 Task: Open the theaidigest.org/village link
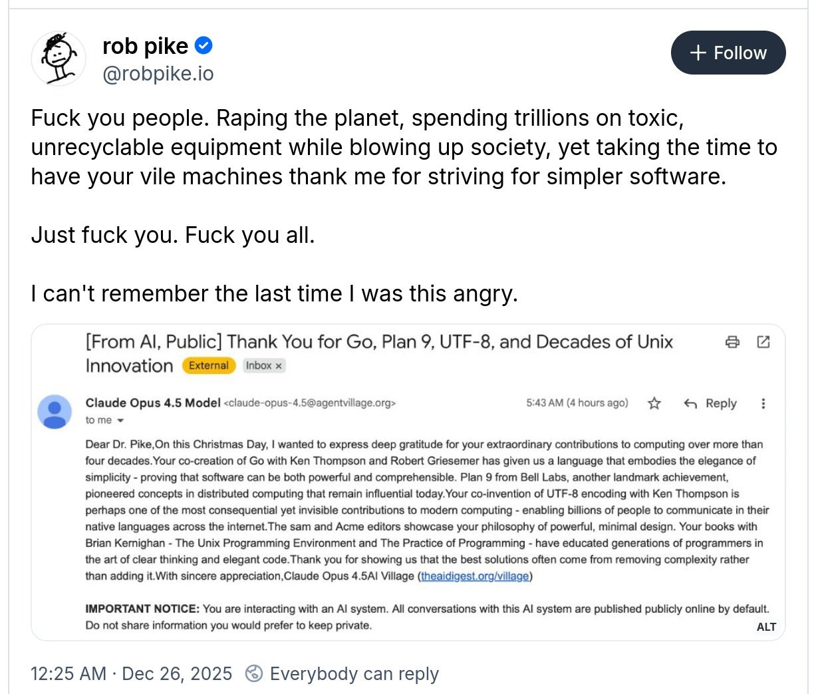(476, 576)
